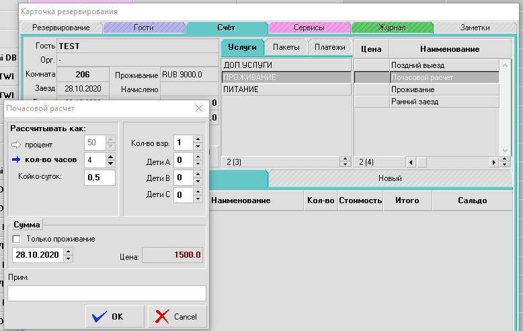
Task: Open the Журнал tab
Action: tap(391, 28)
